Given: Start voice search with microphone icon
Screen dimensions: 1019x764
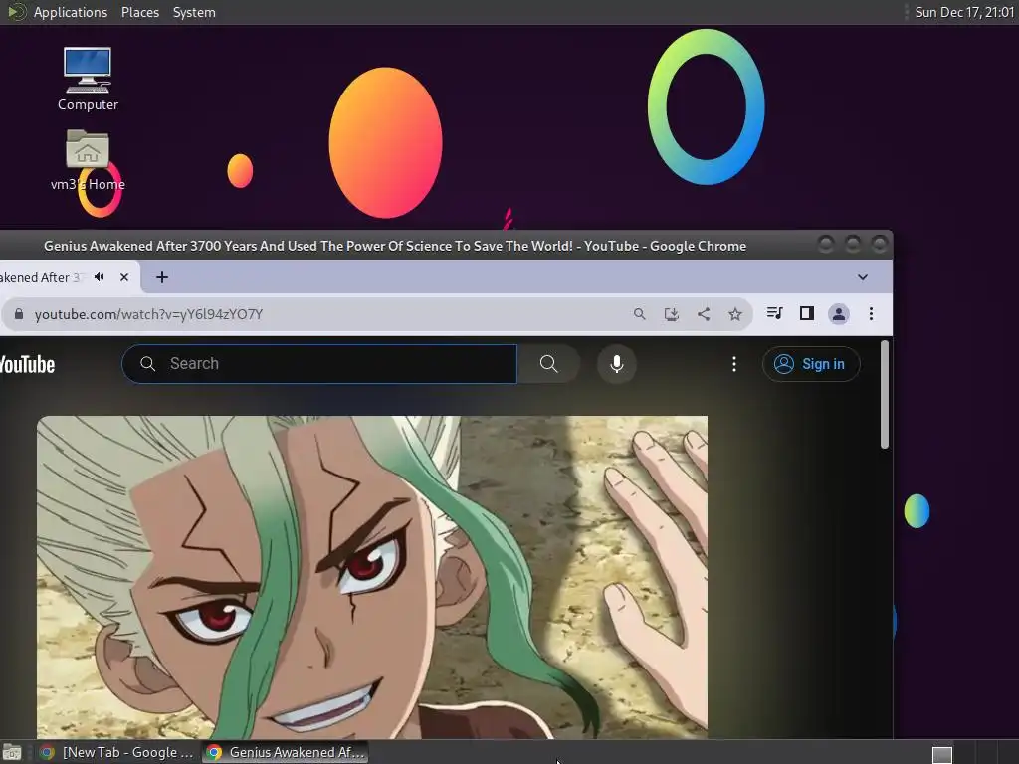Looking at the screenshot, I should coord(617,364).
